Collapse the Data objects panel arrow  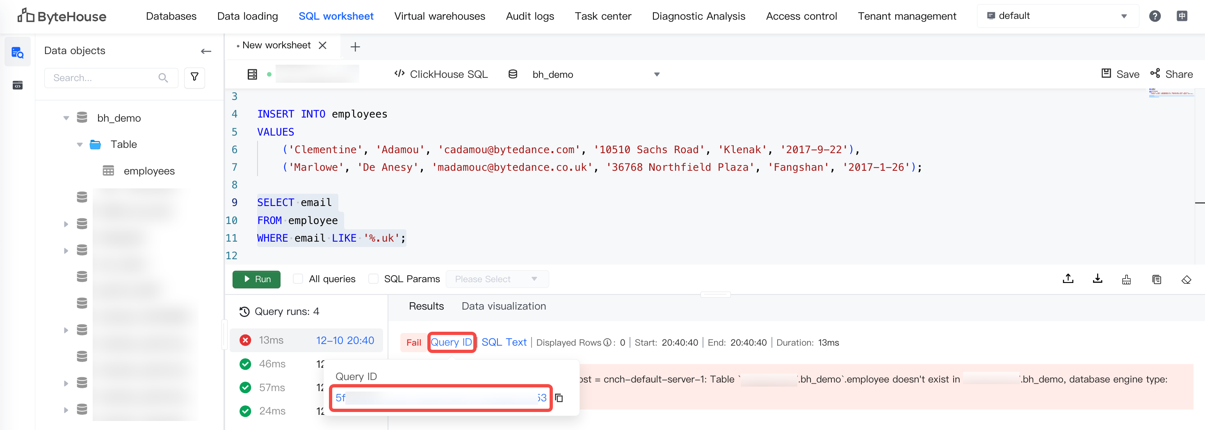pyautogui.click(x=206, y=51)
